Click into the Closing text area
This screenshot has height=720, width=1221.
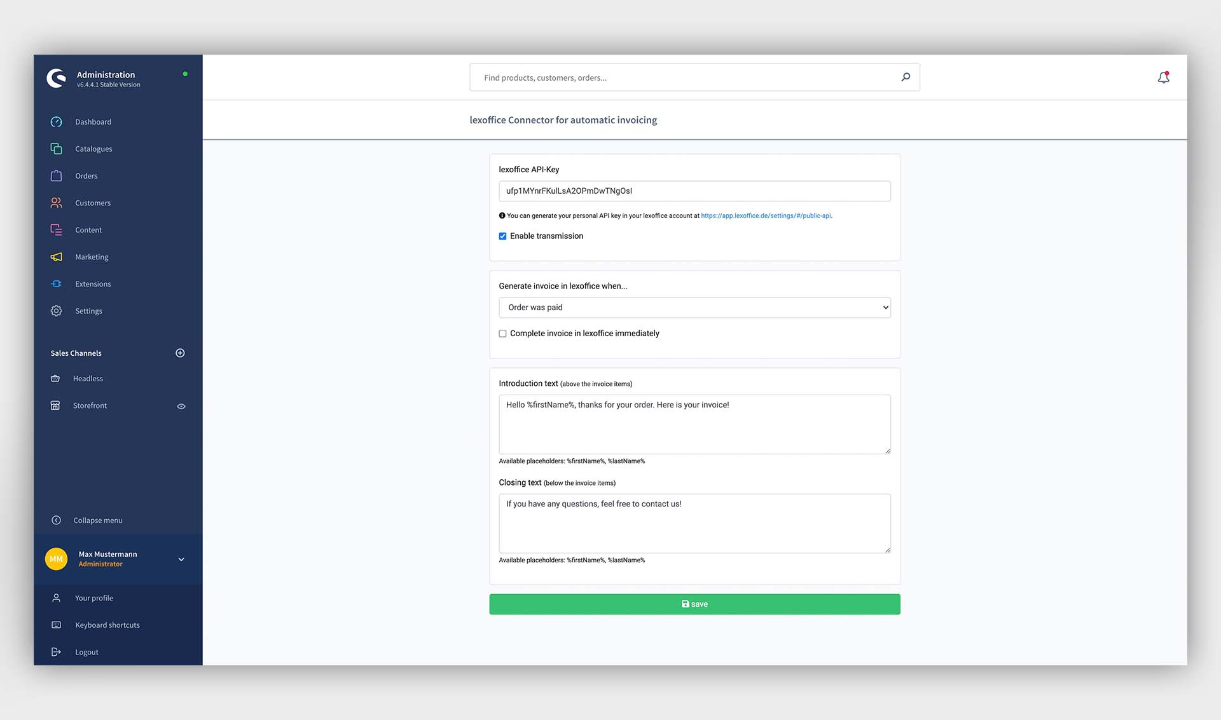coord(694,524)
